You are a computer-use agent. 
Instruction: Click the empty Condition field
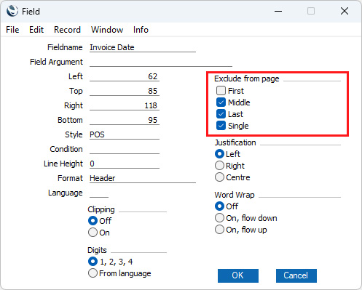125,149
